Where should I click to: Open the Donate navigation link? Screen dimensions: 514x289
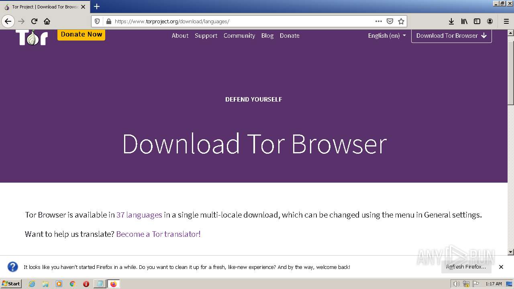(290, 36)
